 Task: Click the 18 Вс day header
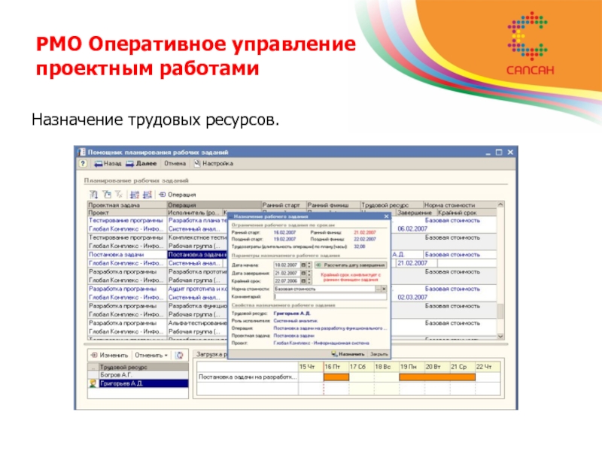[x=387, y=367]
